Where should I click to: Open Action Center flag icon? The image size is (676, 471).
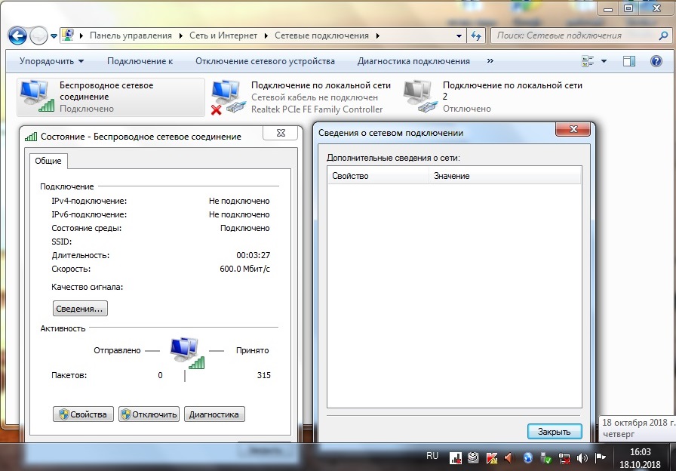[600, 458]
